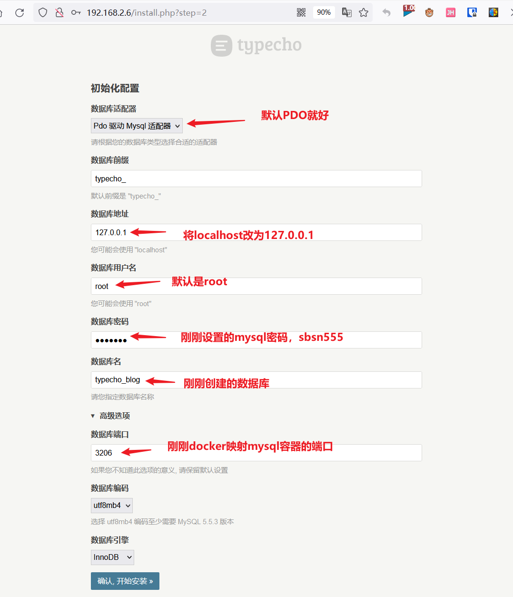Open the translate page extension

[x=346, y=12]
